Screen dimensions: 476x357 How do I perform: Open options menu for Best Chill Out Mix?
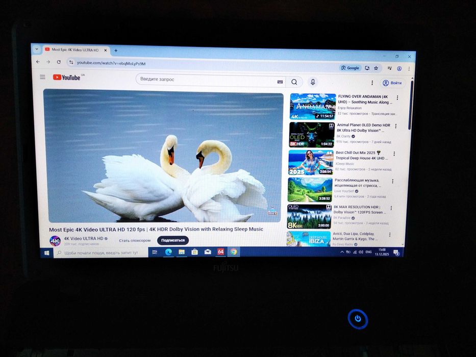[x=394, y=154]
